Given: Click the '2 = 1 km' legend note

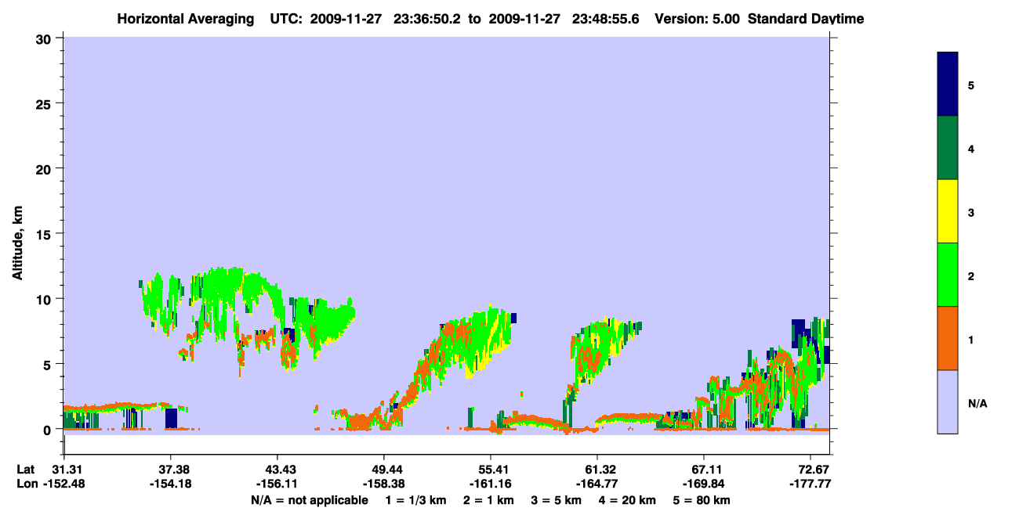Looking at the screenshot, I should [490, 500].
